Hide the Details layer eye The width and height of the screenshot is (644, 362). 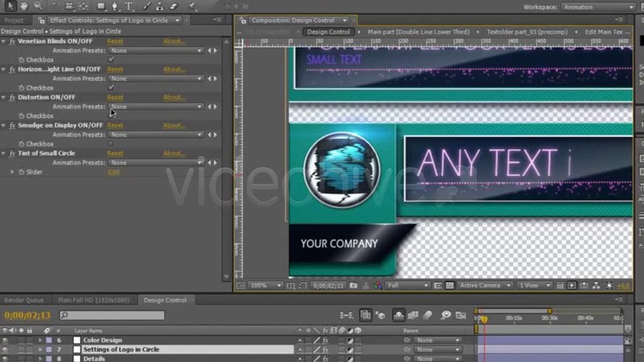pyautogui.click(x=5, y=358)
